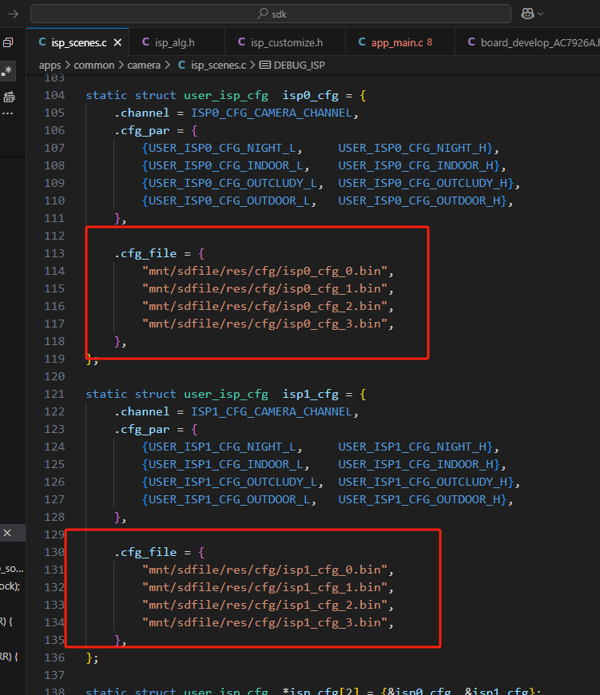Viewport: 600px width, 695px height.
Task: Click the isp0_cfg_0.bin path string
Action: [264, 272]
